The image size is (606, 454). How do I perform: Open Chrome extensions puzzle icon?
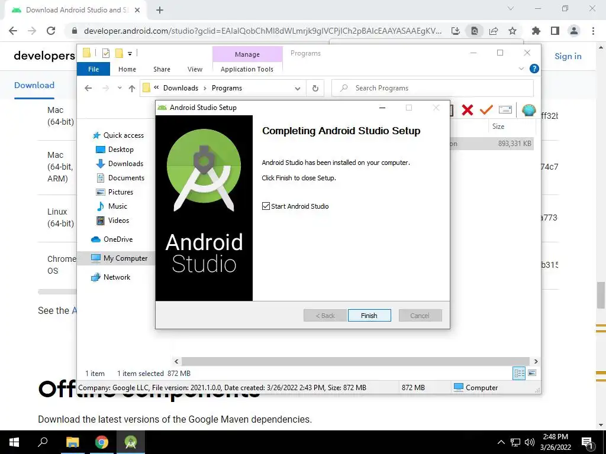[x=536, y=31]
